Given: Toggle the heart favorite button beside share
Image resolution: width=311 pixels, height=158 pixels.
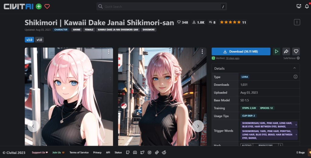Looking at the screenshot, I should pos(296,51).
